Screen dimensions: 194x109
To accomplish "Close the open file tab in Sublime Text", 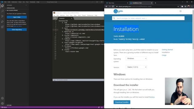I will point(72,18).
